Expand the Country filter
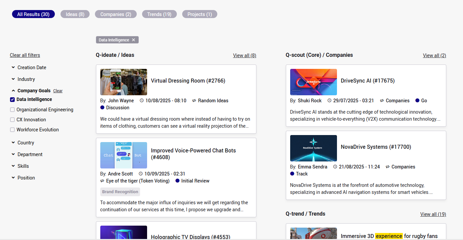 pyautogui.click(x=23, y=143)
